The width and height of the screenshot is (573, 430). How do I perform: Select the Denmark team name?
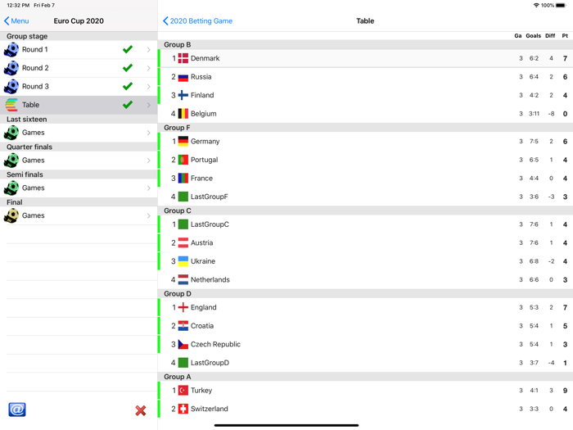click(x=205, y=58)
